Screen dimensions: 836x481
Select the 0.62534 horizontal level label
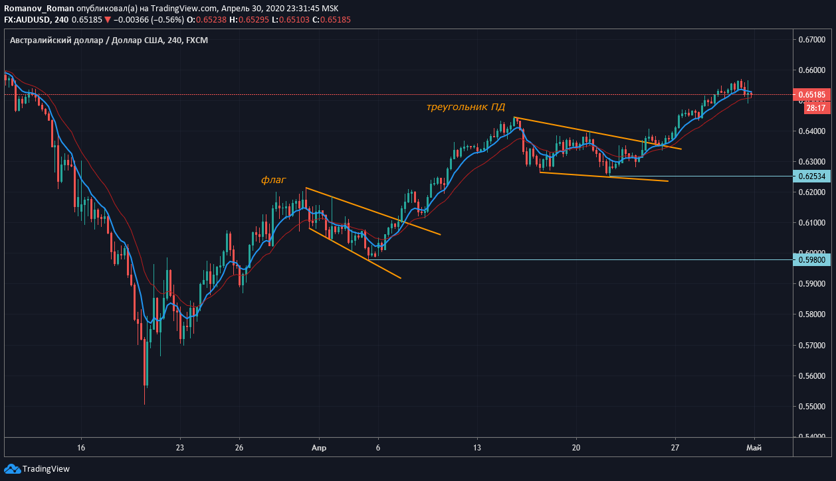pyautogui.click(x=812, y=176)
